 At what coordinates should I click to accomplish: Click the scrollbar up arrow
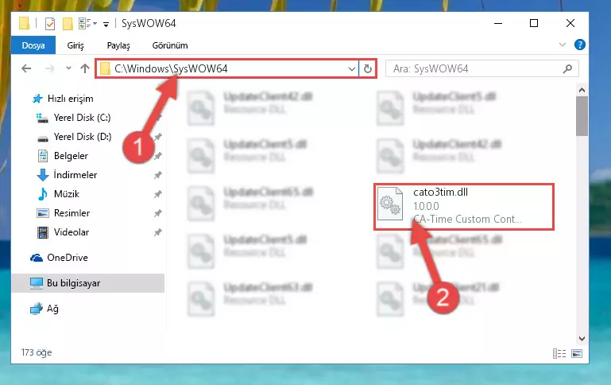pos(582,90)
